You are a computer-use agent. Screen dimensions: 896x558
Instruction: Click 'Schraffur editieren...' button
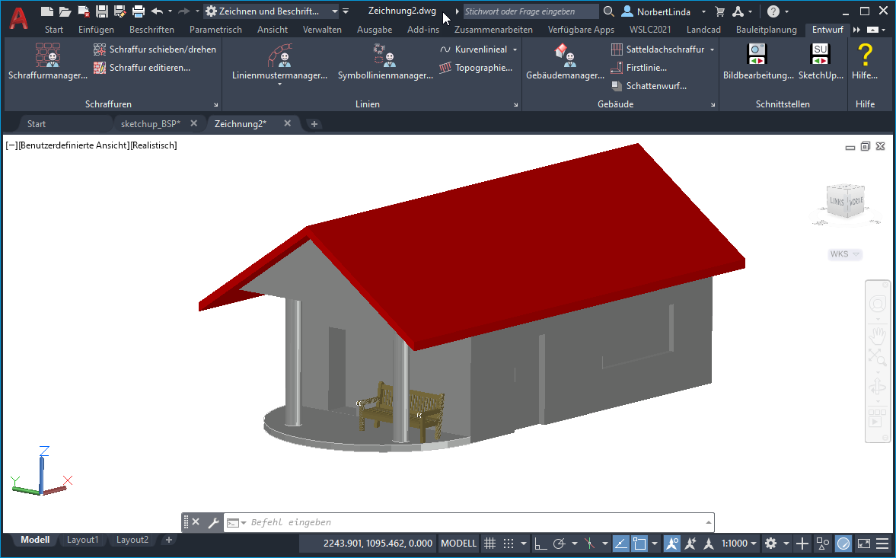(x=142, y=68)
